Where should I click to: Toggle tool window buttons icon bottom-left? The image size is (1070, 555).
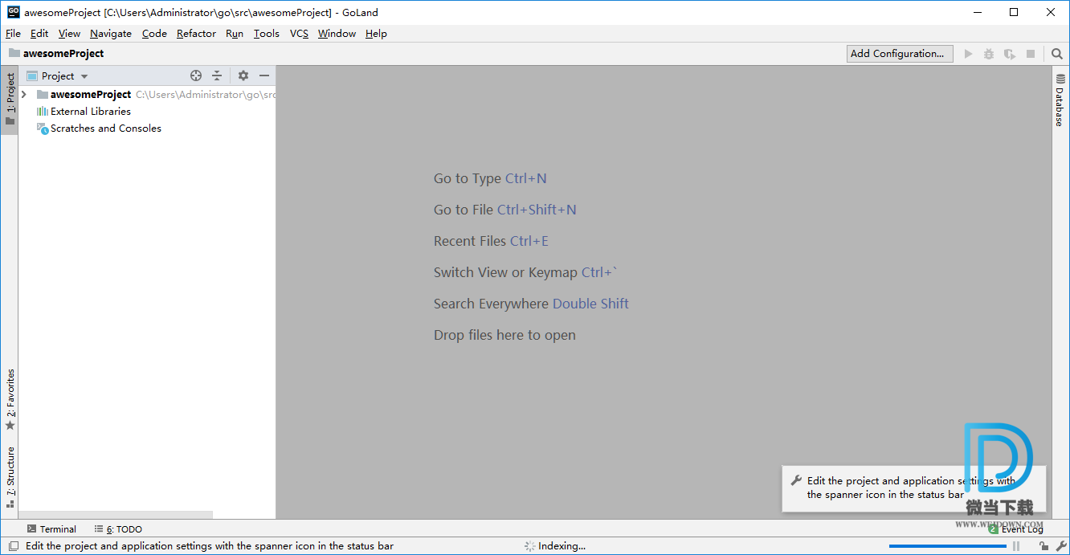[13, 546]
